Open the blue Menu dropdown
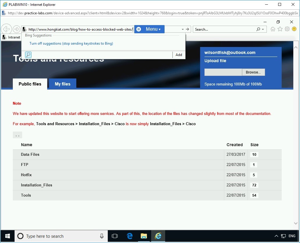Screen dimensions: 300x243 149,29
